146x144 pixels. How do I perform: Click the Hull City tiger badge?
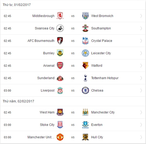tap(85, 137)
